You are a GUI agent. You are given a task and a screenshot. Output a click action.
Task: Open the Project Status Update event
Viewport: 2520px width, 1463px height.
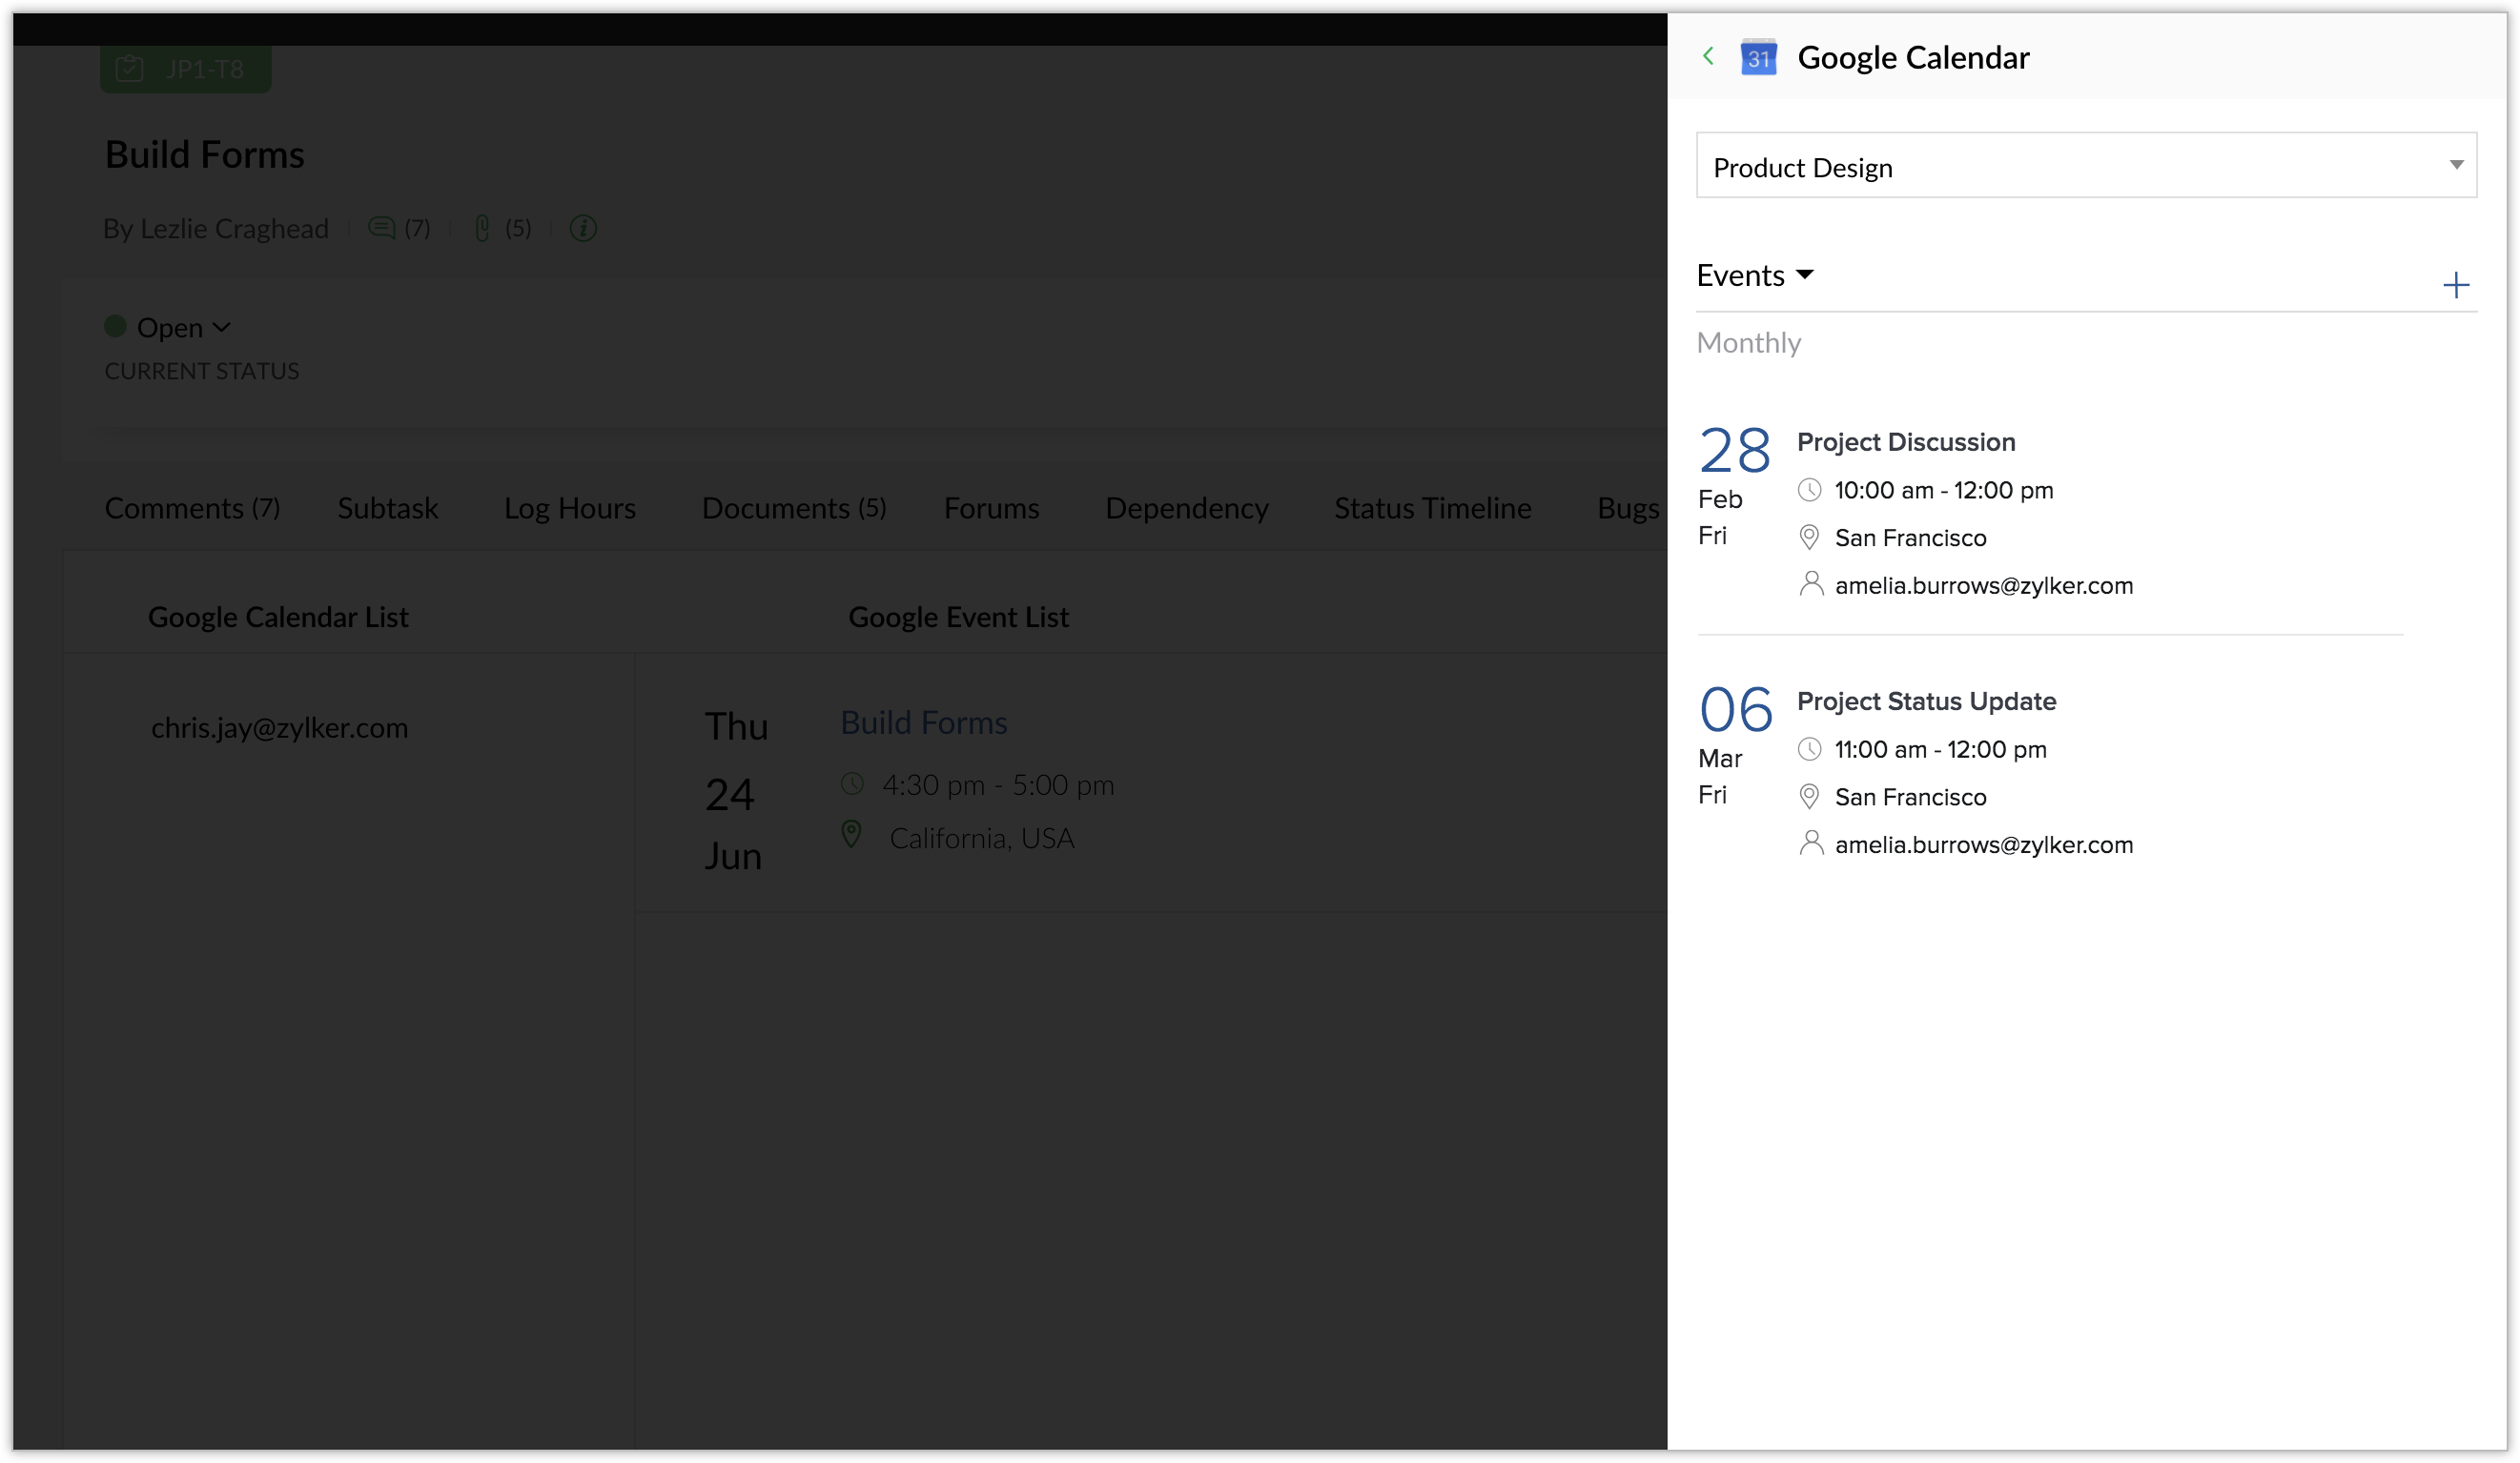tap(1926, 701)
